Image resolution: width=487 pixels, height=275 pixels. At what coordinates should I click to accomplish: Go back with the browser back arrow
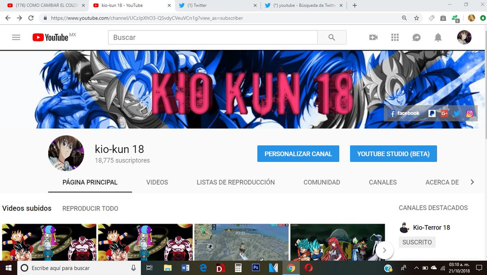pos(8,18)
